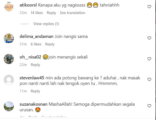Expand View replies (1) under atikoorsl
The width and height of the screenshot is (156, 120).
46,24
